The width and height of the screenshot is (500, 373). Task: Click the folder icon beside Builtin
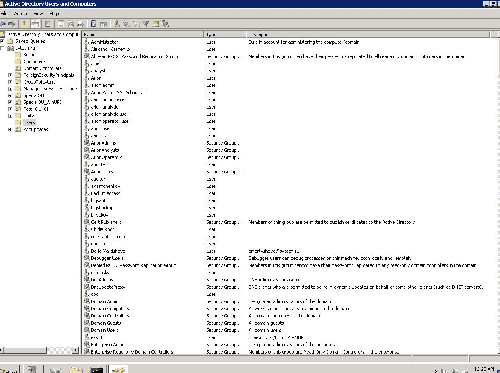coord(18,55)
